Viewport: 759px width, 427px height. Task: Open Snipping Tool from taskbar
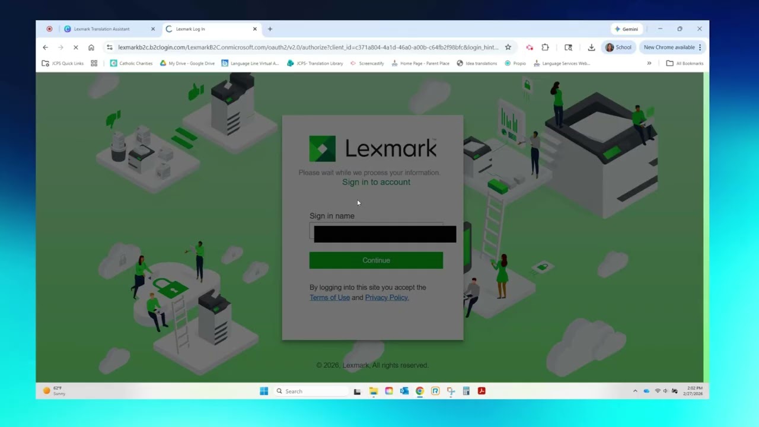[451, 391]
